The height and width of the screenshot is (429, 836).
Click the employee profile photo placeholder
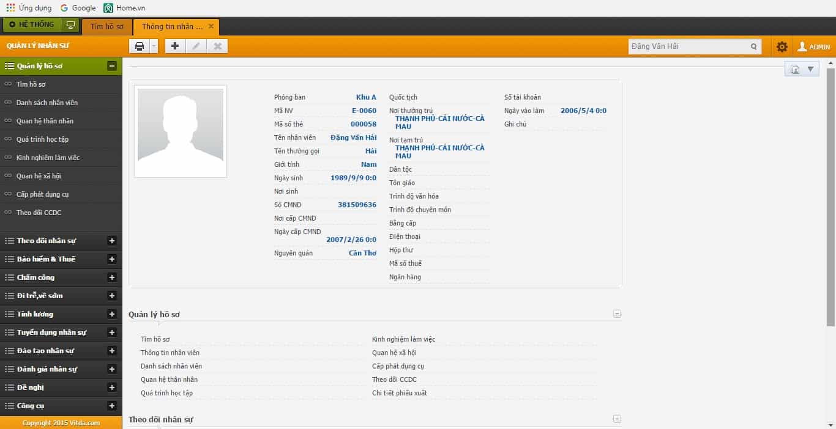point(181,131)
